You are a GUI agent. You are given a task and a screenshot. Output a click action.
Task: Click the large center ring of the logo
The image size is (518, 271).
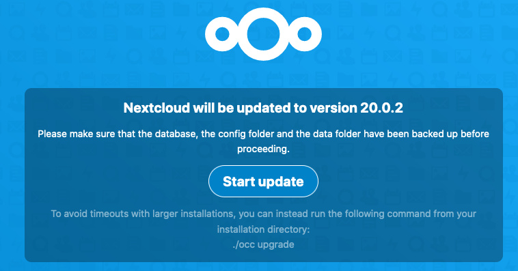tap(263, 34)
